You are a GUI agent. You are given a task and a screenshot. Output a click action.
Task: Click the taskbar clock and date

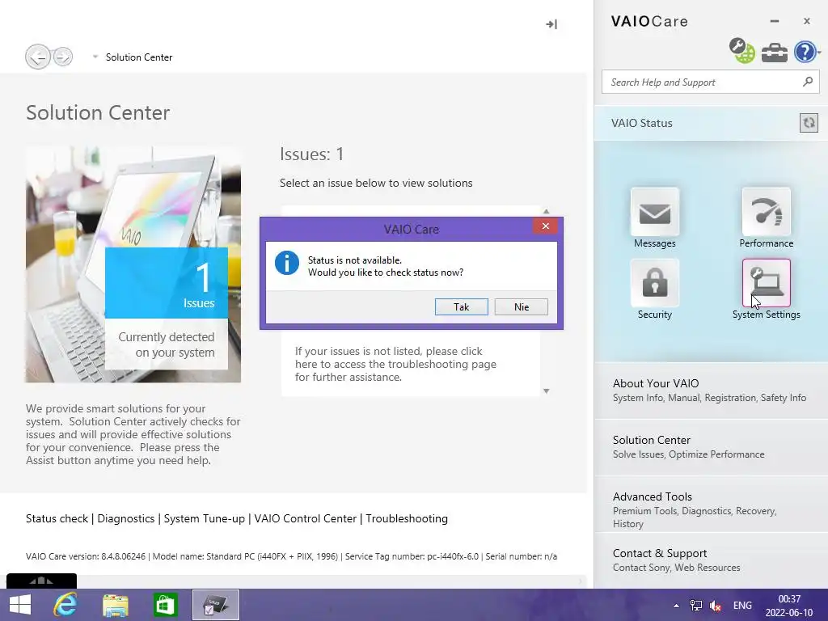point(789,606)
